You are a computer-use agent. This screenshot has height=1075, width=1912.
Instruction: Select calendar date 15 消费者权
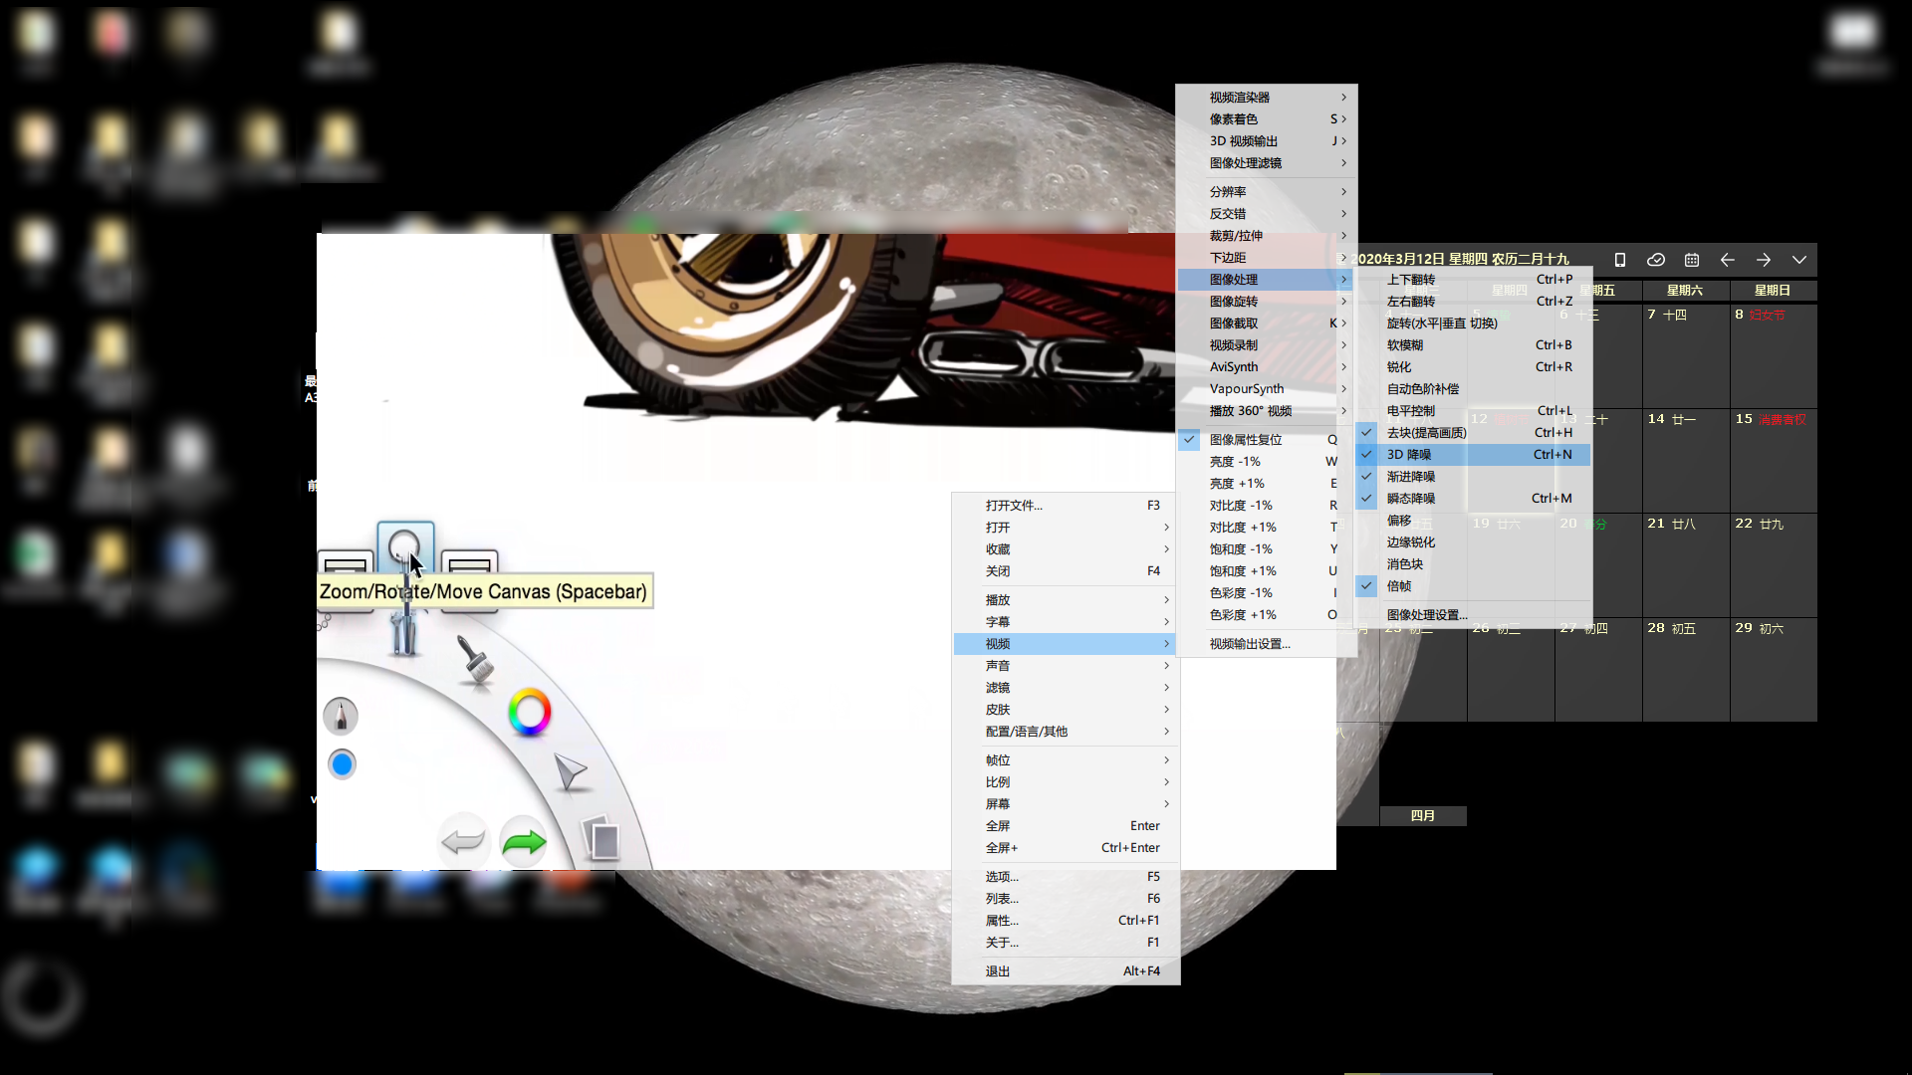(x=1774, y=459)
